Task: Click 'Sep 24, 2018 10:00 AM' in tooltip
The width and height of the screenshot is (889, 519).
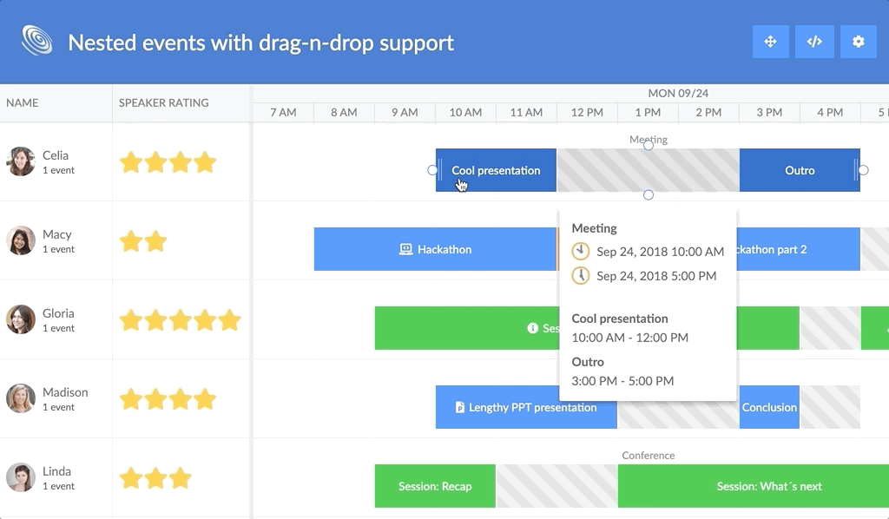Action: point(660,252)
